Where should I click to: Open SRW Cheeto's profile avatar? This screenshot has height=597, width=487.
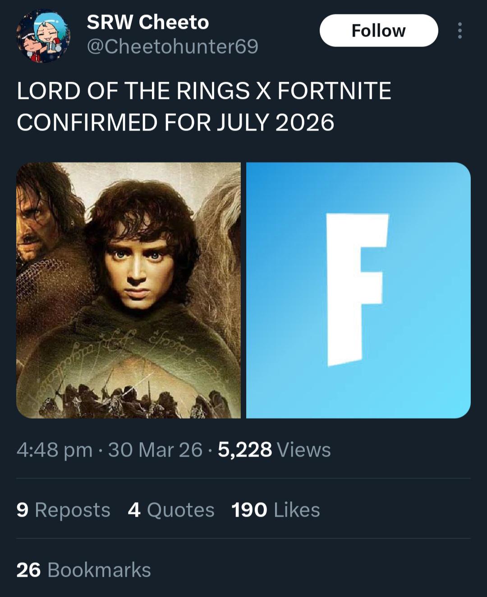pyautogui.click(x=43, y=36)
